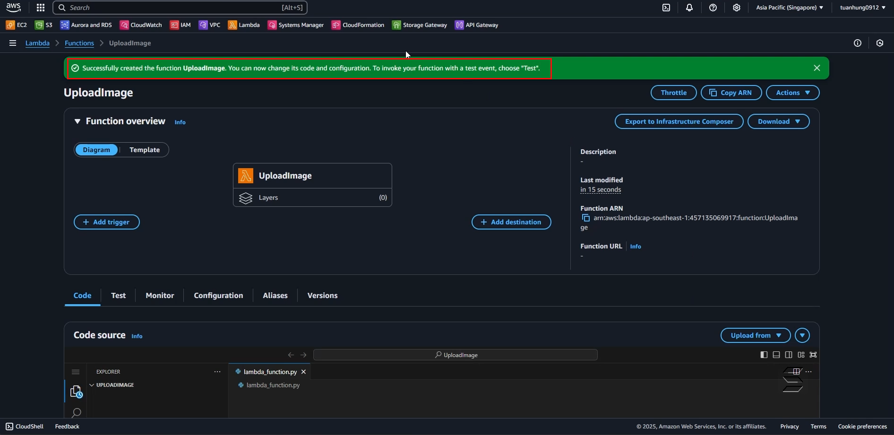Click the Add destination button
The image size is (894, 435).
511,222
